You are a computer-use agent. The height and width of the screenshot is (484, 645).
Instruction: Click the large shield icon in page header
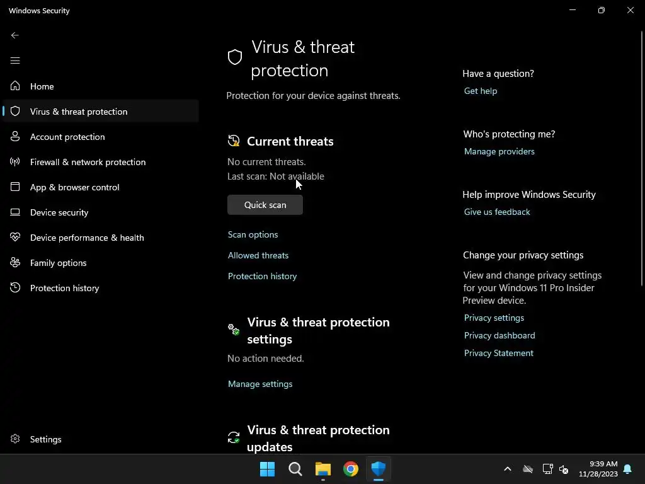235,57
